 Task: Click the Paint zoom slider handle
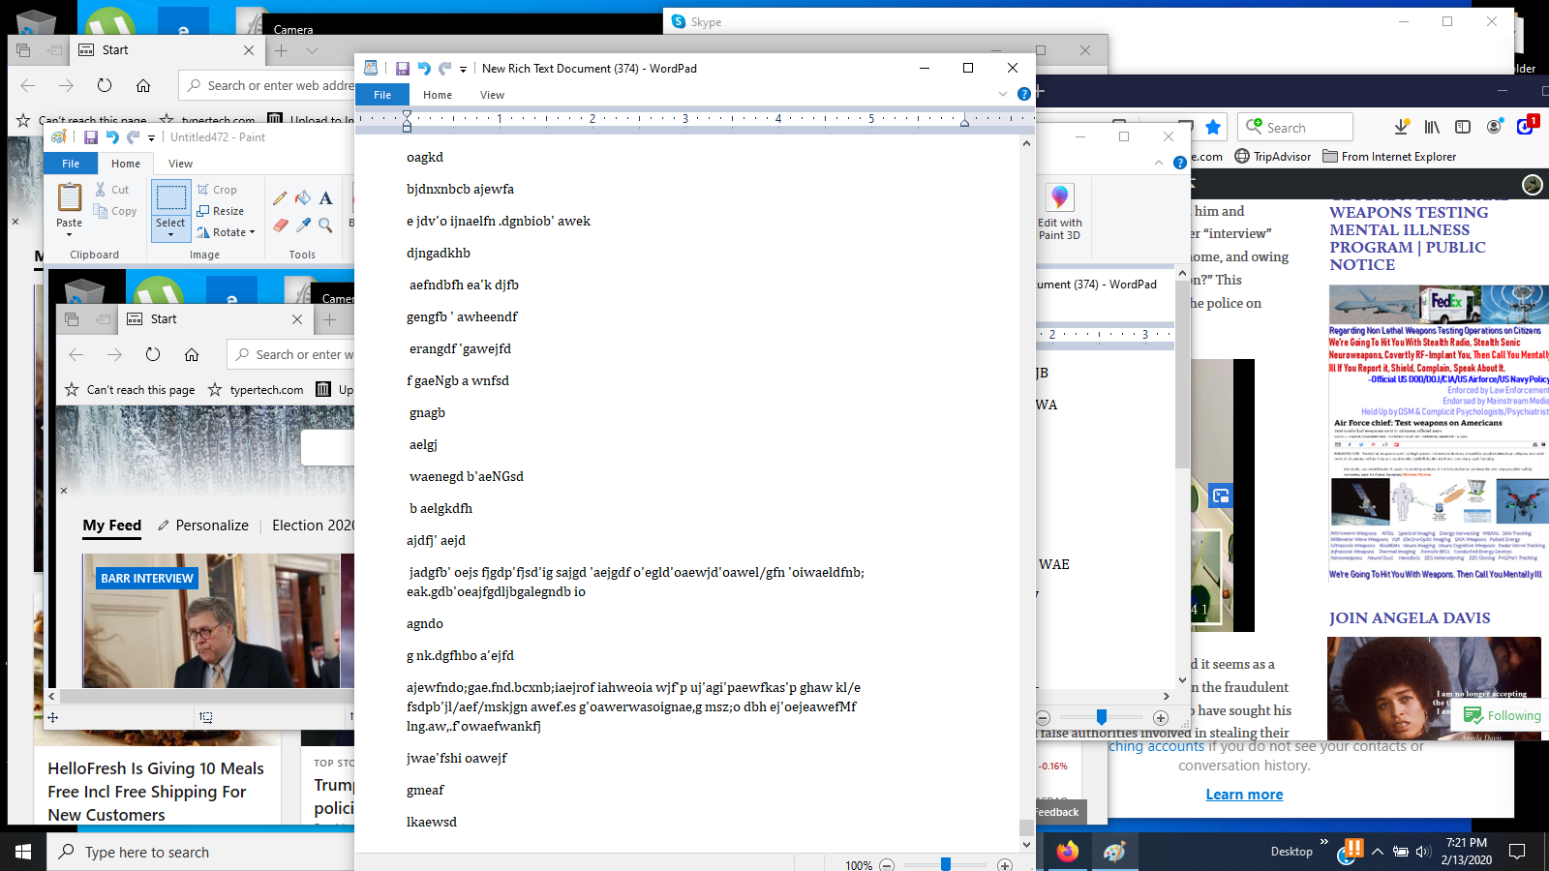pyautogui.click(x=1102, y=717)
